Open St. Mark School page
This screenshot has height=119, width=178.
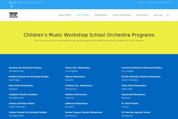pos(130,104)
